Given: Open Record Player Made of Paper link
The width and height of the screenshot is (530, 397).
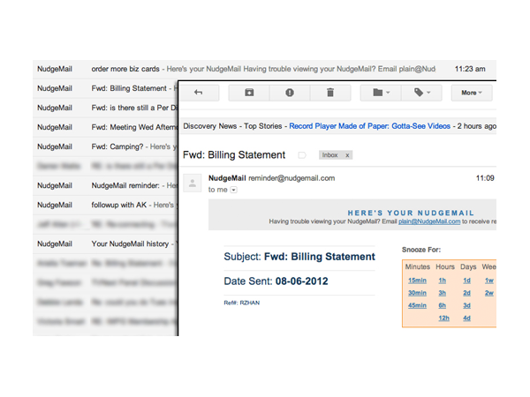Looking at the screenshot, I should (369, 126).
